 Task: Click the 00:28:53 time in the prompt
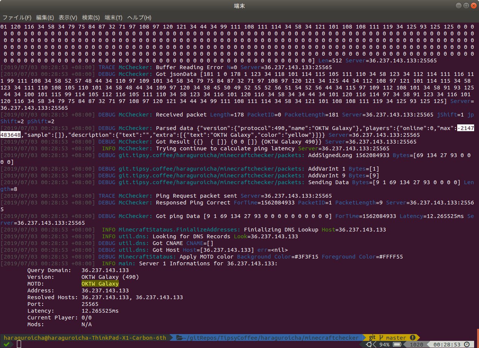click(447, 344)
